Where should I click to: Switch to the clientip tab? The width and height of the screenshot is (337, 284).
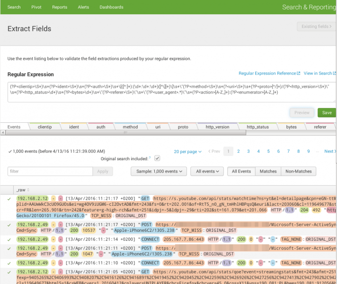44,127
